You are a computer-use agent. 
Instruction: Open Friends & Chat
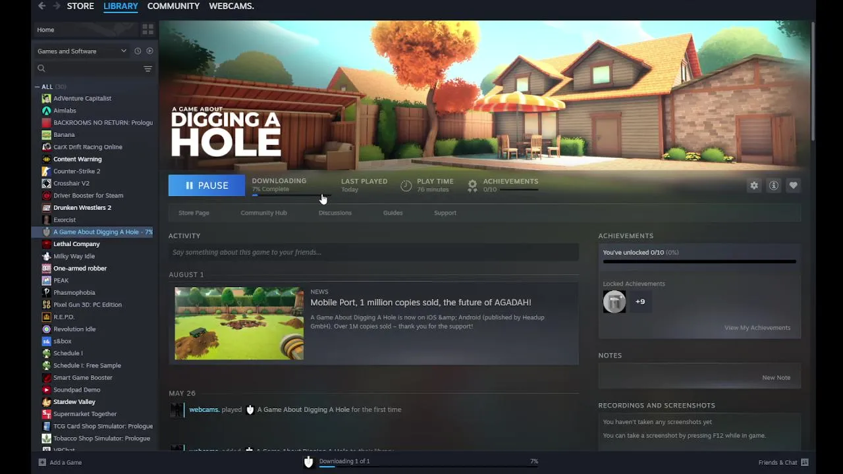tap(783, 462)
